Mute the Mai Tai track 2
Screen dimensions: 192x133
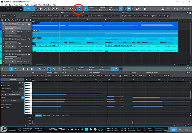coord(6,32)
